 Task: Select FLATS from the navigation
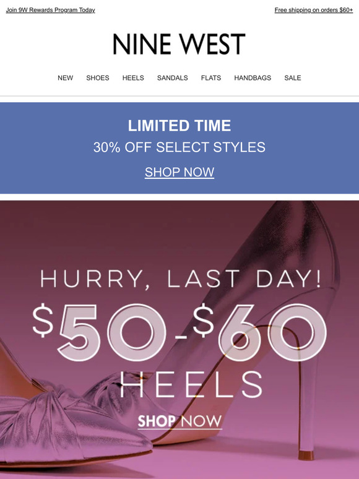[211, 78]
